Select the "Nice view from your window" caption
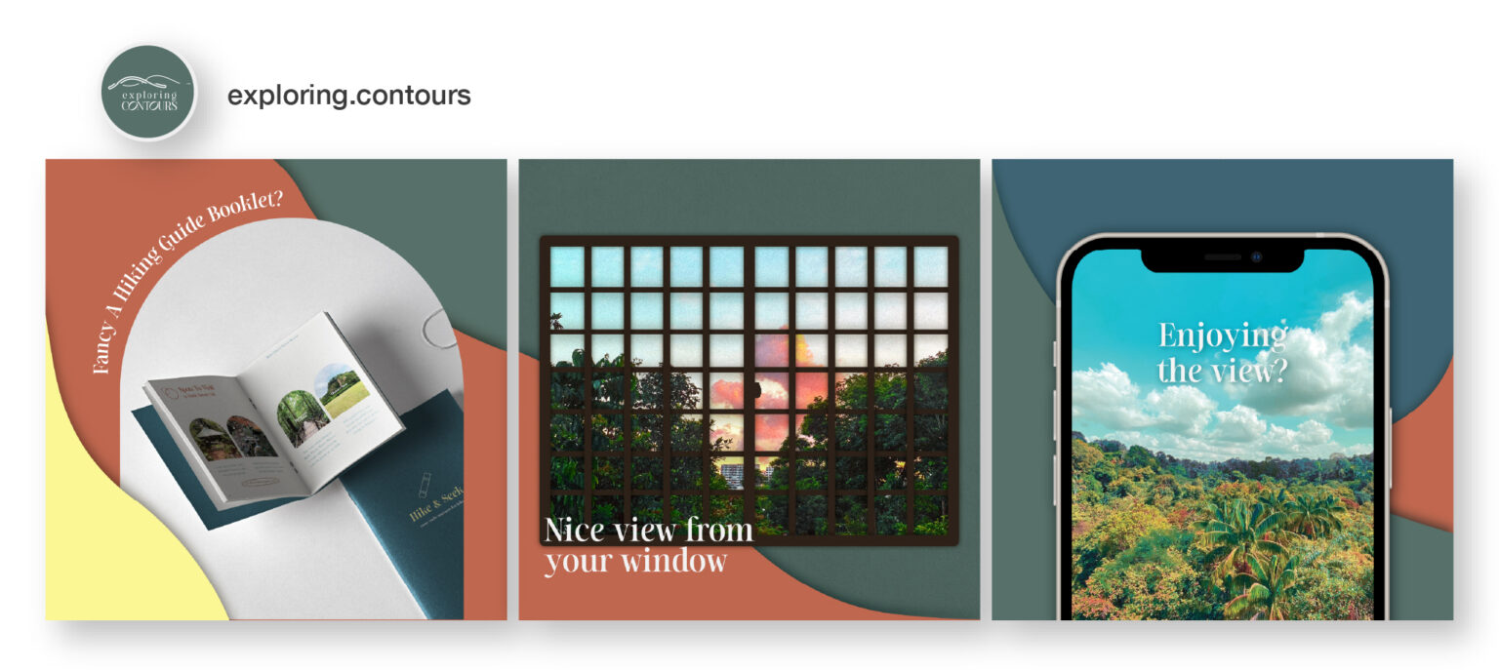Image resolution: width=1499 pixels, height=670 pixels. pyautogui.click(x=649, y=545)
